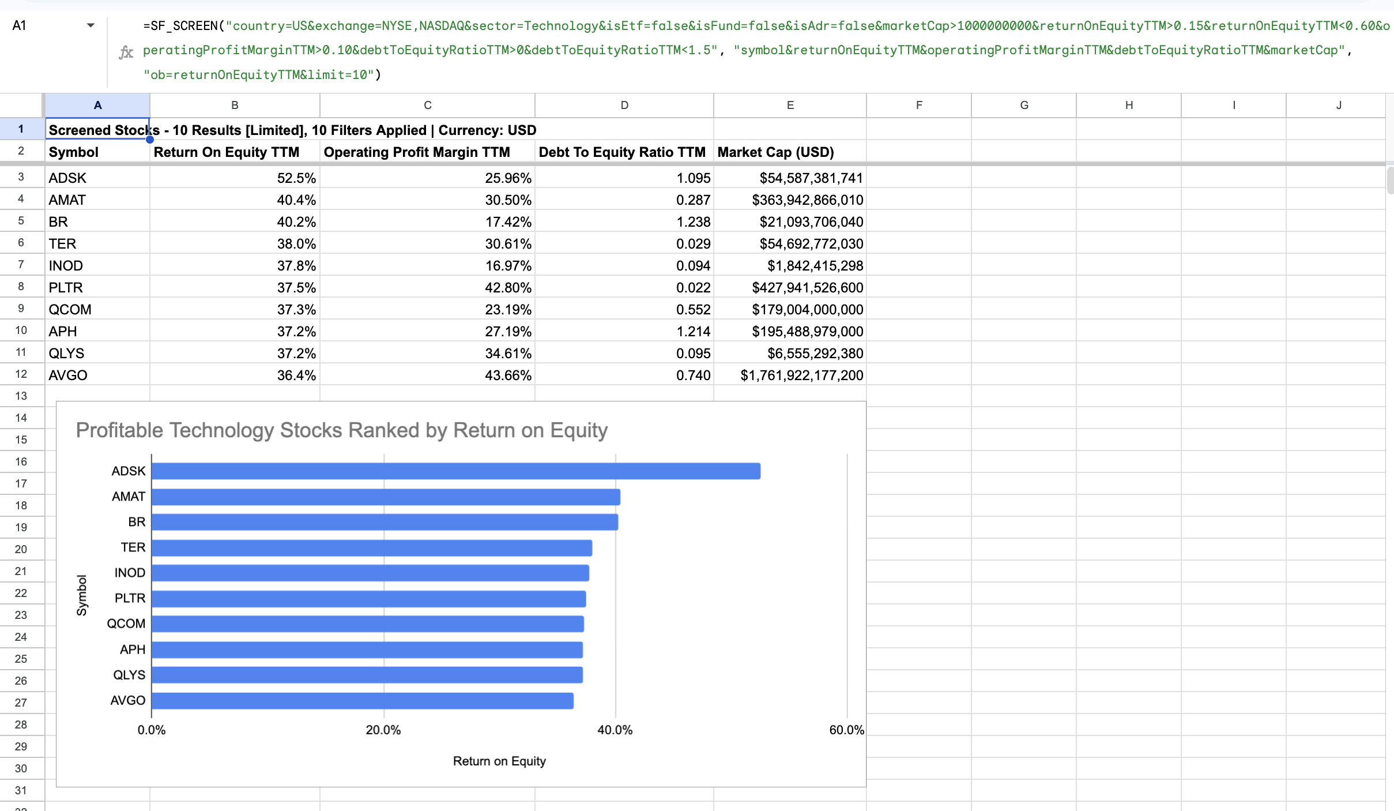Click the 25.96% operating margin cell
Screen dimensions: 1394x811
[x=427, y=178]
